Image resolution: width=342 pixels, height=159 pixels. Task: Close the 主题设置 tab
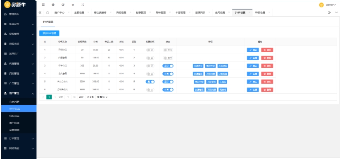pyautogui.click(x=88, y=12)
